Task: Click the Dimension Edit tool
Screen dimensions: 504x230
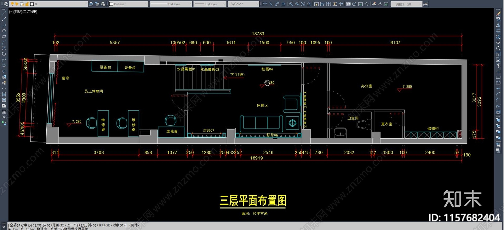Action: point(374,4)
